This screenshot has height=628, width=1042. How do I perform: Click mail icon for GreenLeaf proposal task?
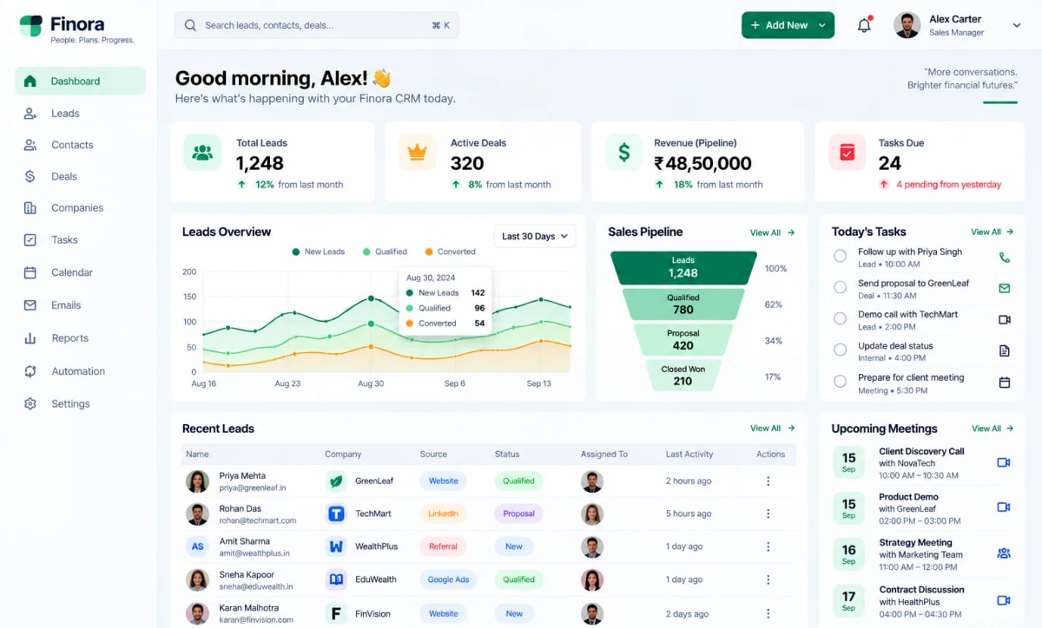[x=1005, y=288]
